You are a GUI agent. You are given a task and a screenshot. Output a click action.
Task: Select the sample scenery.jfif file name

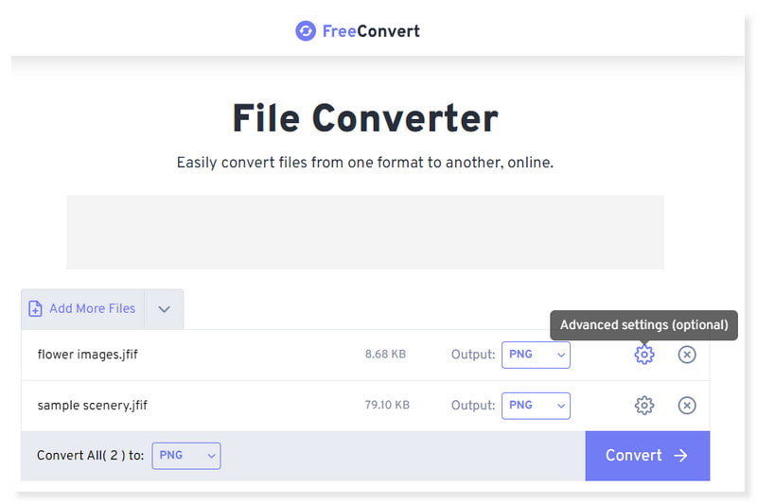(x=93, y=406)
